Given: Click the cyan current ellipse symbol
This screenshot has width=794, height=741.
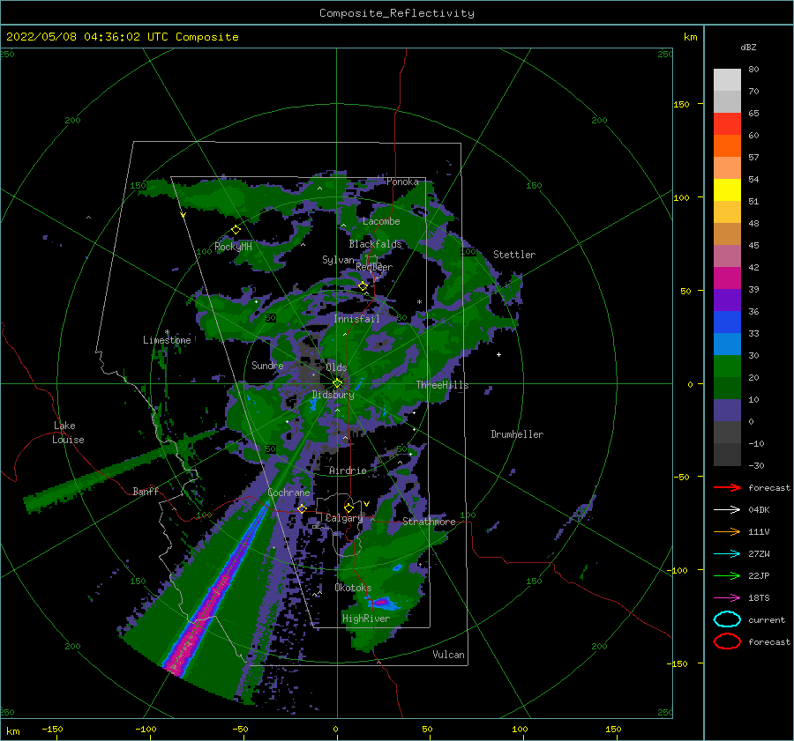Looking at the screenshot, I should [x=727, y=619].
